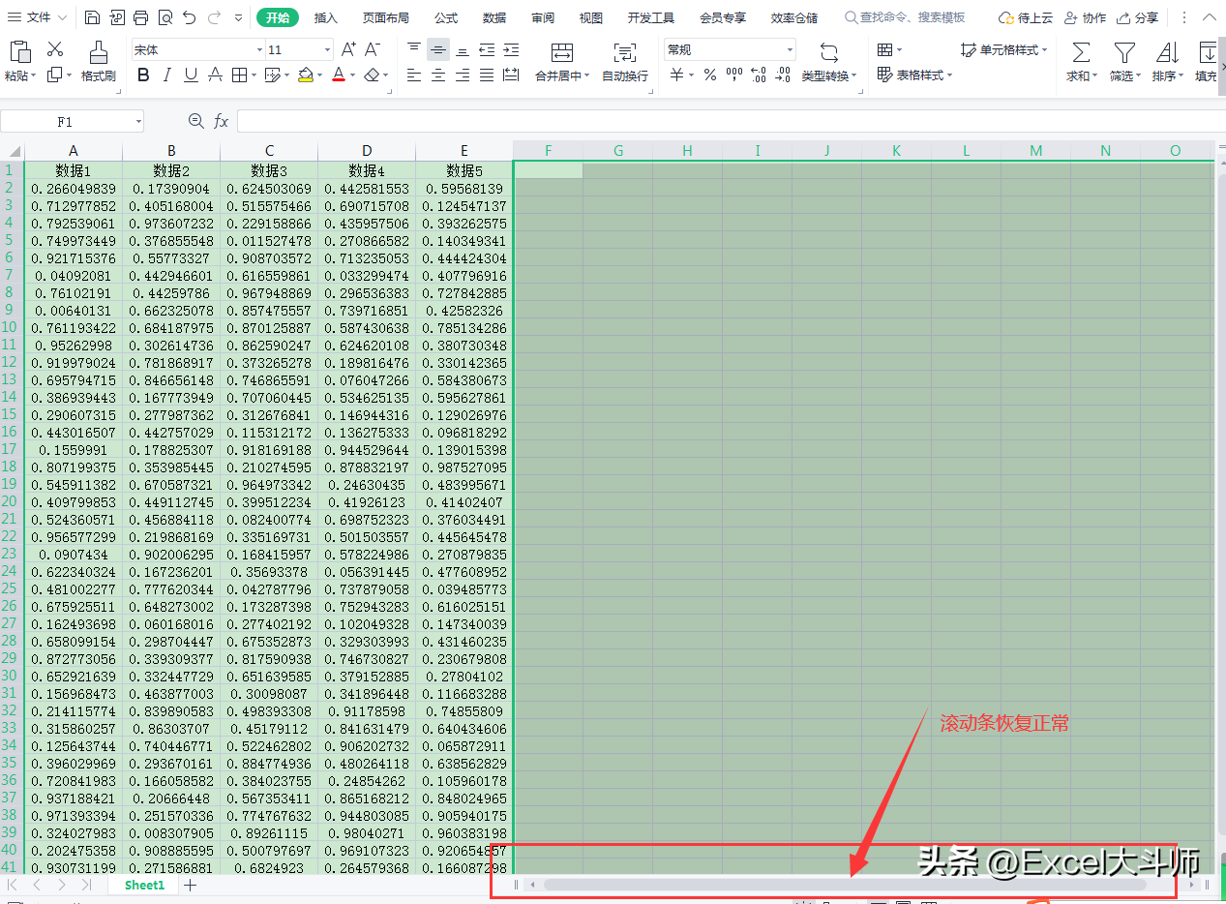Expand the Type Conversion (类型转换) dropdown

(x=853, y=76)
